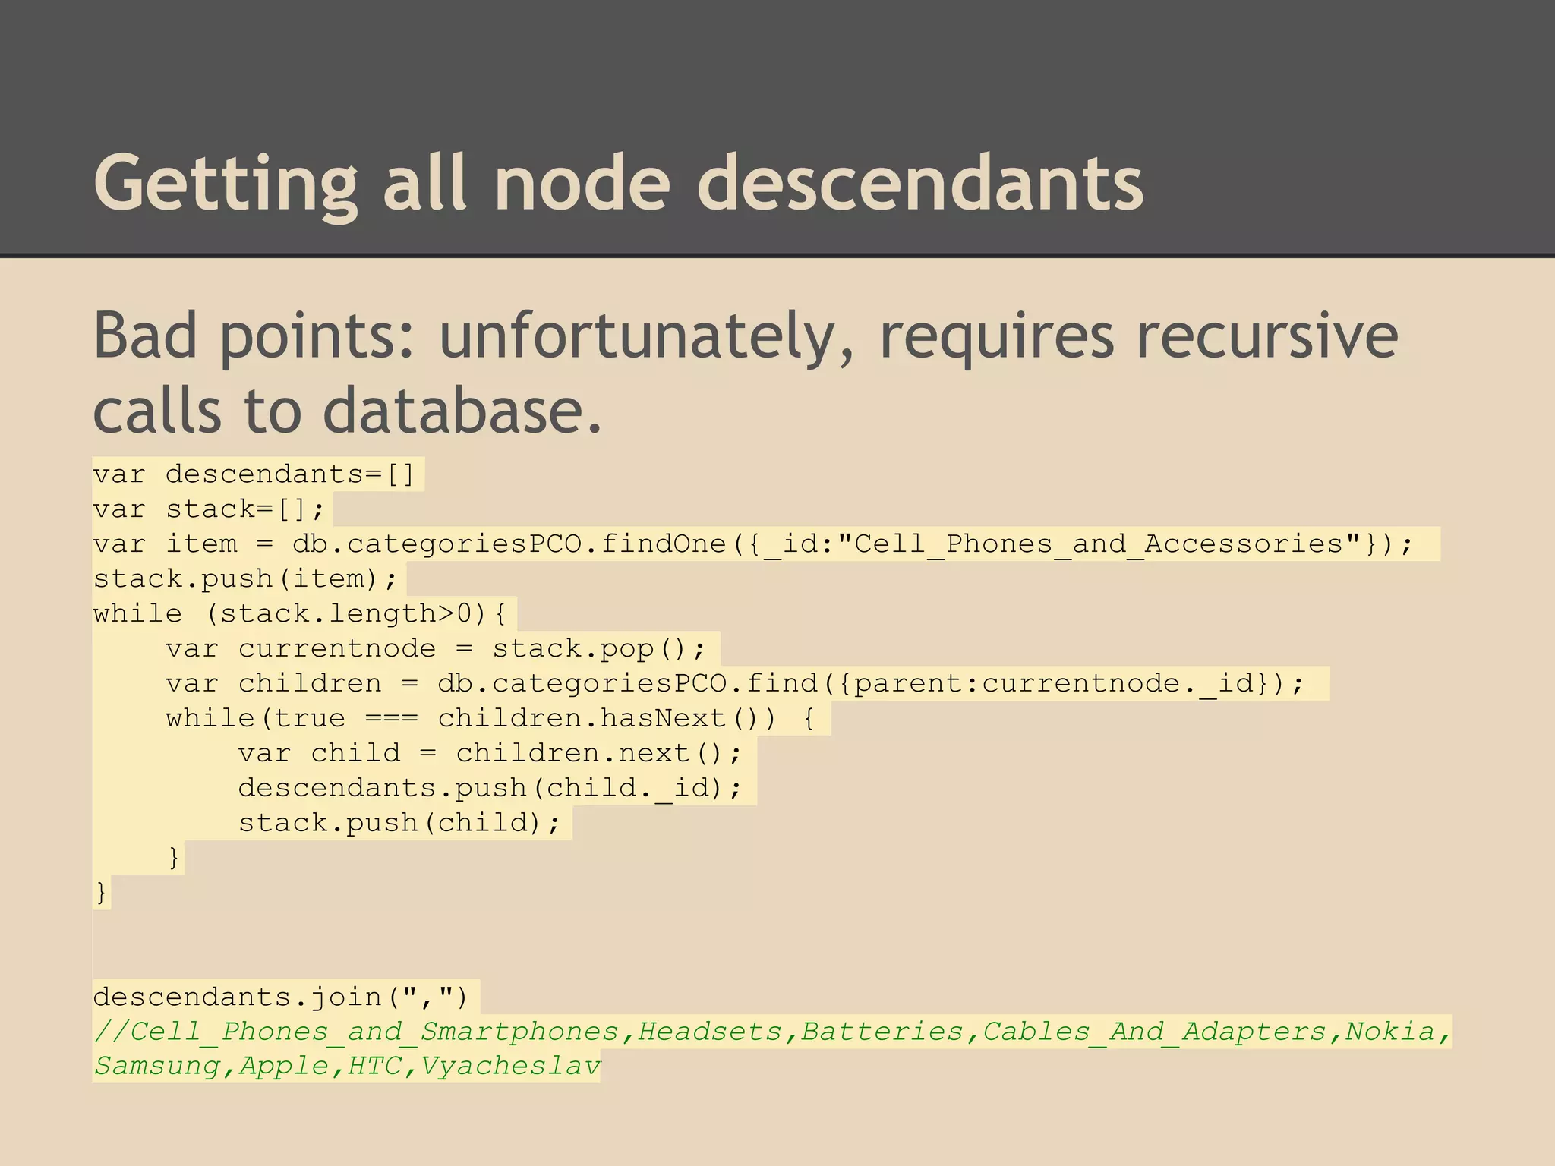Click the 'stack.push(child);' code line
The width and height of the screenshot is (1555, 1166).
399,824
